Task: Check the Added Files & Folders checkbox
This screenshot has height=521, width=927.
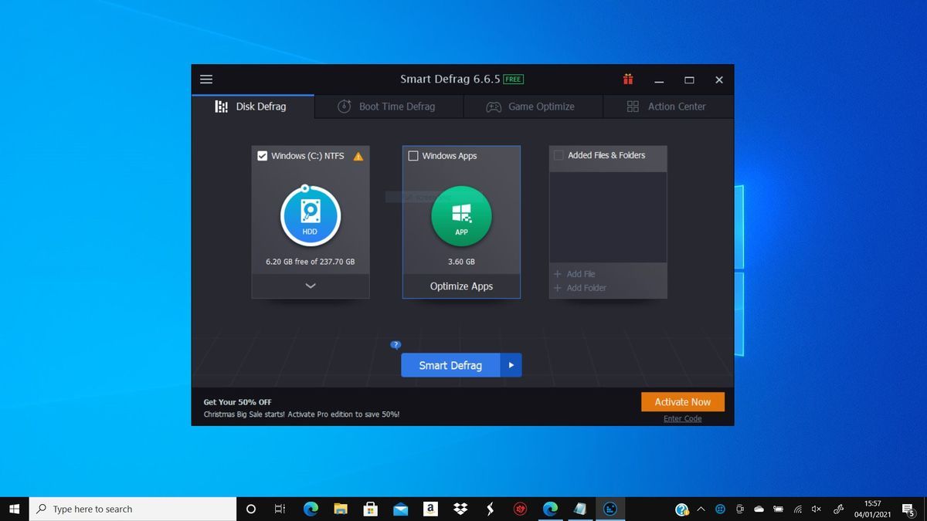Action: pos(559,155)
